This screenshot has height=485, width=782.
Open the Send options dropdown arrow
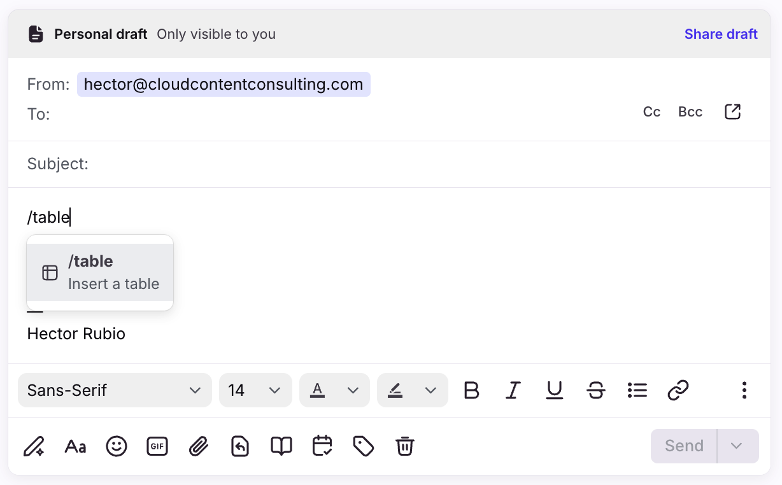[x=737, y=446]
